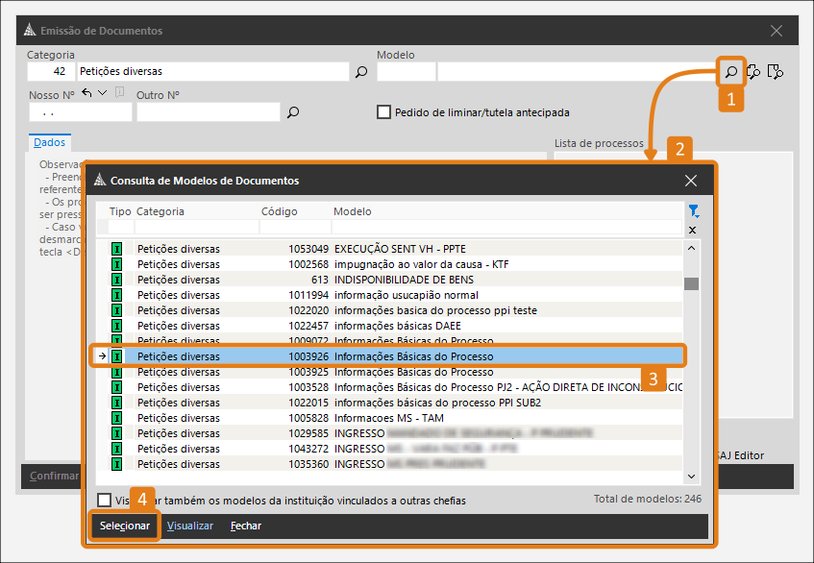Click the blue filter funnel icon
Image resolution: width=814 pixels, height=563 pixels.
point(693,210)
